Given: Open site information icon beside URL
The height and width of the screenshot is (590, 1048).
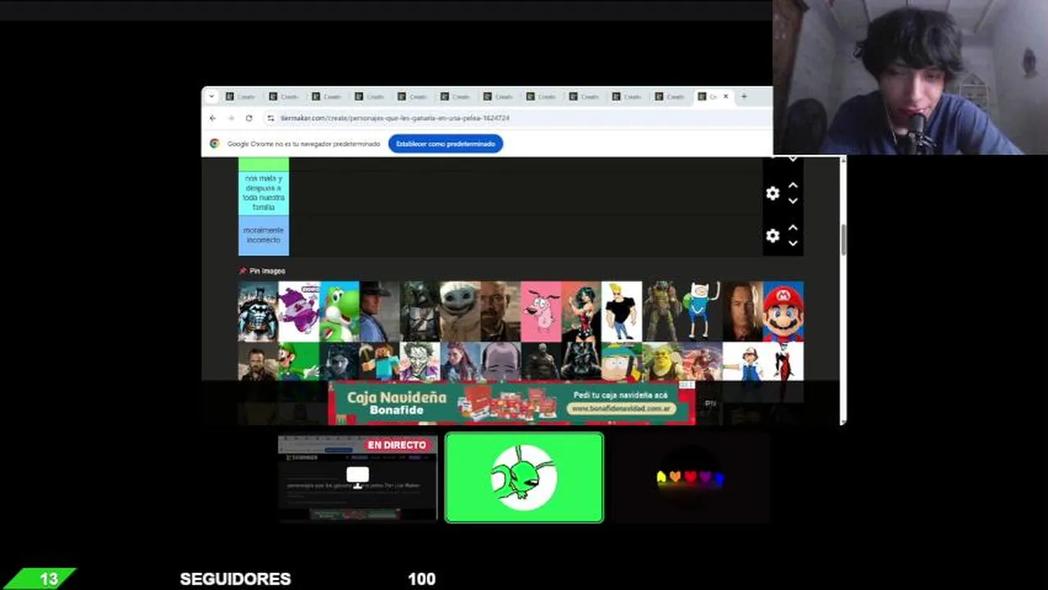Looking at the screenshot, I should [x=270, y=118].
